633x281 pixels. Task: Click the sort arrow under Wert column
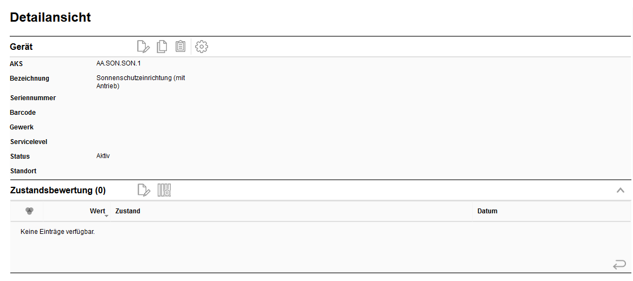click(x=106, y=216)
